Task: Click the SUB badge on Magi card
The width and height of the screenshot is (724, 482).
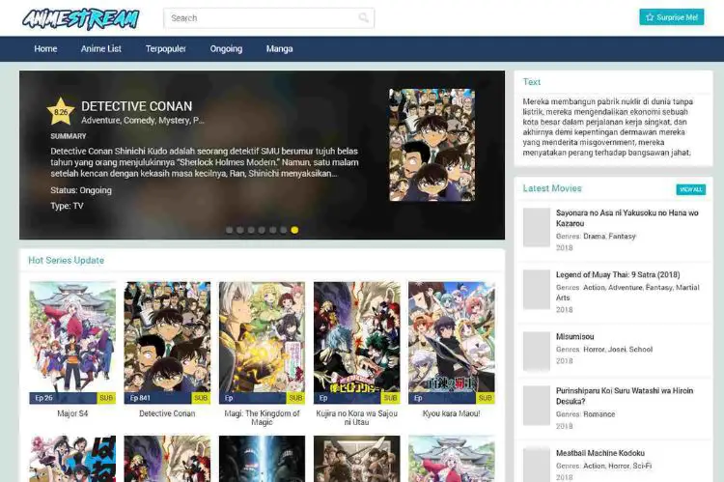Action: pos(295,398)
